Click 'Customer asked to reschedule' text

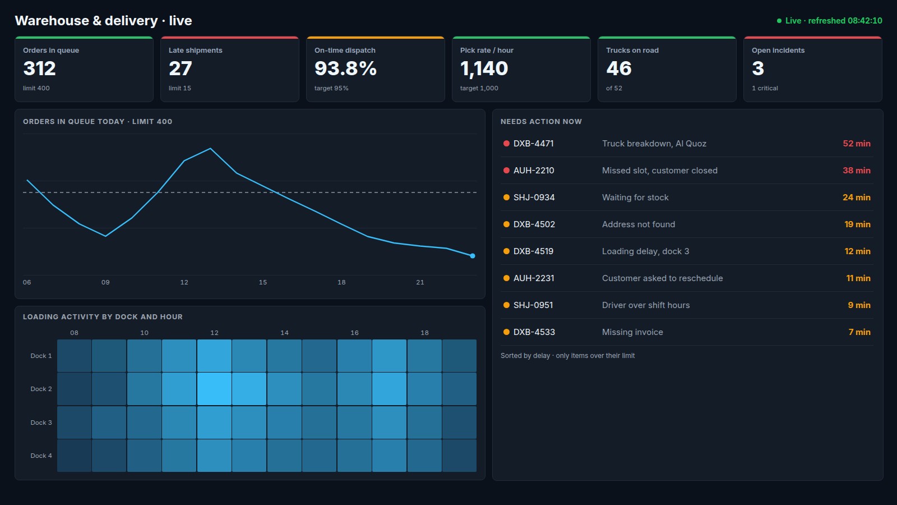[663, 278]
